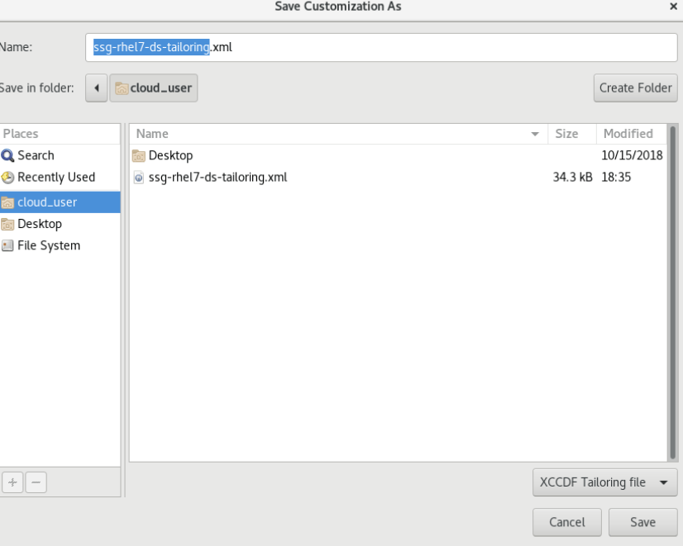Open the XCCDF Tailoring file type dropdown
683x546 pixels.
[x=602, y=482]
